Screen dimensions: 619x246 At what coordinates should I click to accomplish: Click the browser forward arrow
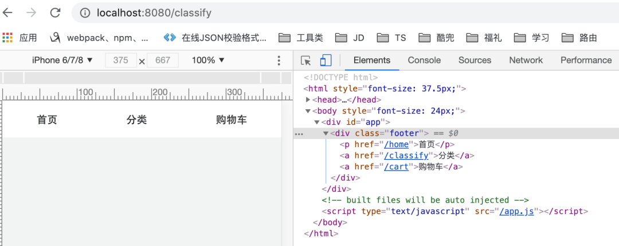[x=31, y=13]
